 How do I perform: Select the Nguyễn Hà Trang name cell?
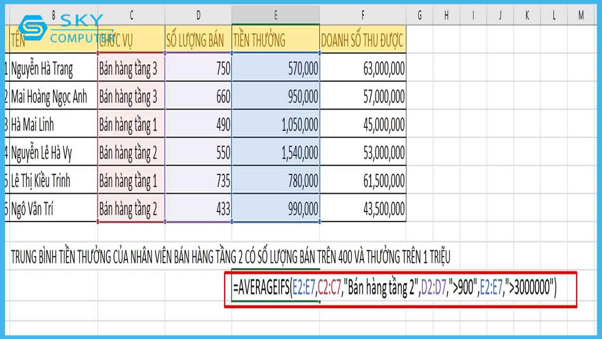tap(53, 69)
